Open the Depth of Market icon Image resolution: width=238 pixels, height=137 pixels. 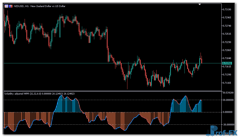[x=11, y=6]
